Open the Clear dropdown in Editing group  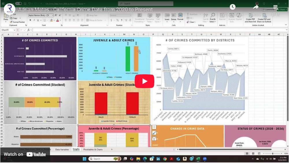(x=191, y=22)
